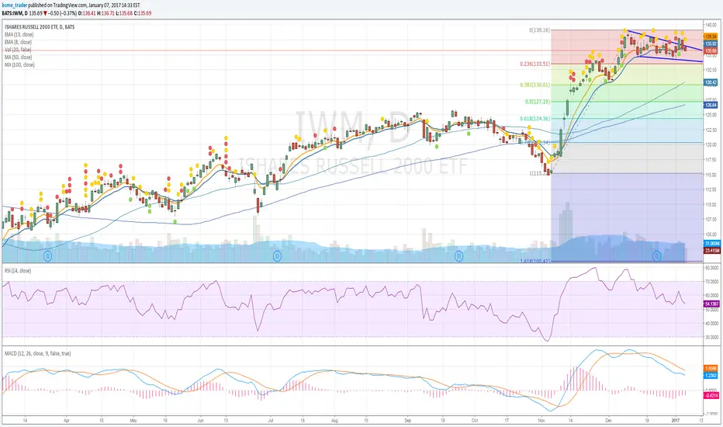Click the May label on time axis

click(133, 421)
